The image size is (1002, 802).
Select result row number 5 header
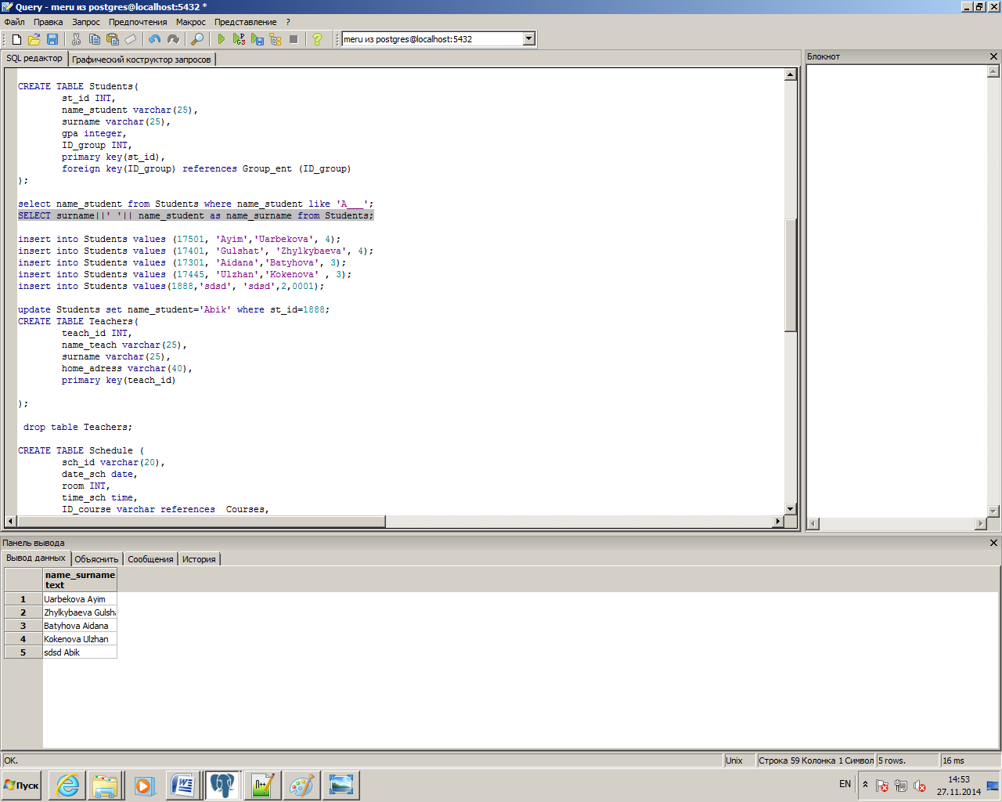pos(23,652)
